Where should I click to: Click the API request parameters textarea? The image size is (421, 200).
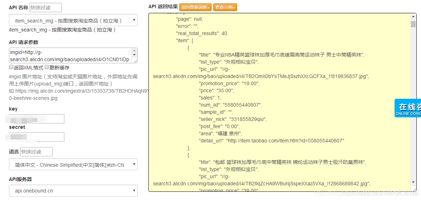[73, 55]
